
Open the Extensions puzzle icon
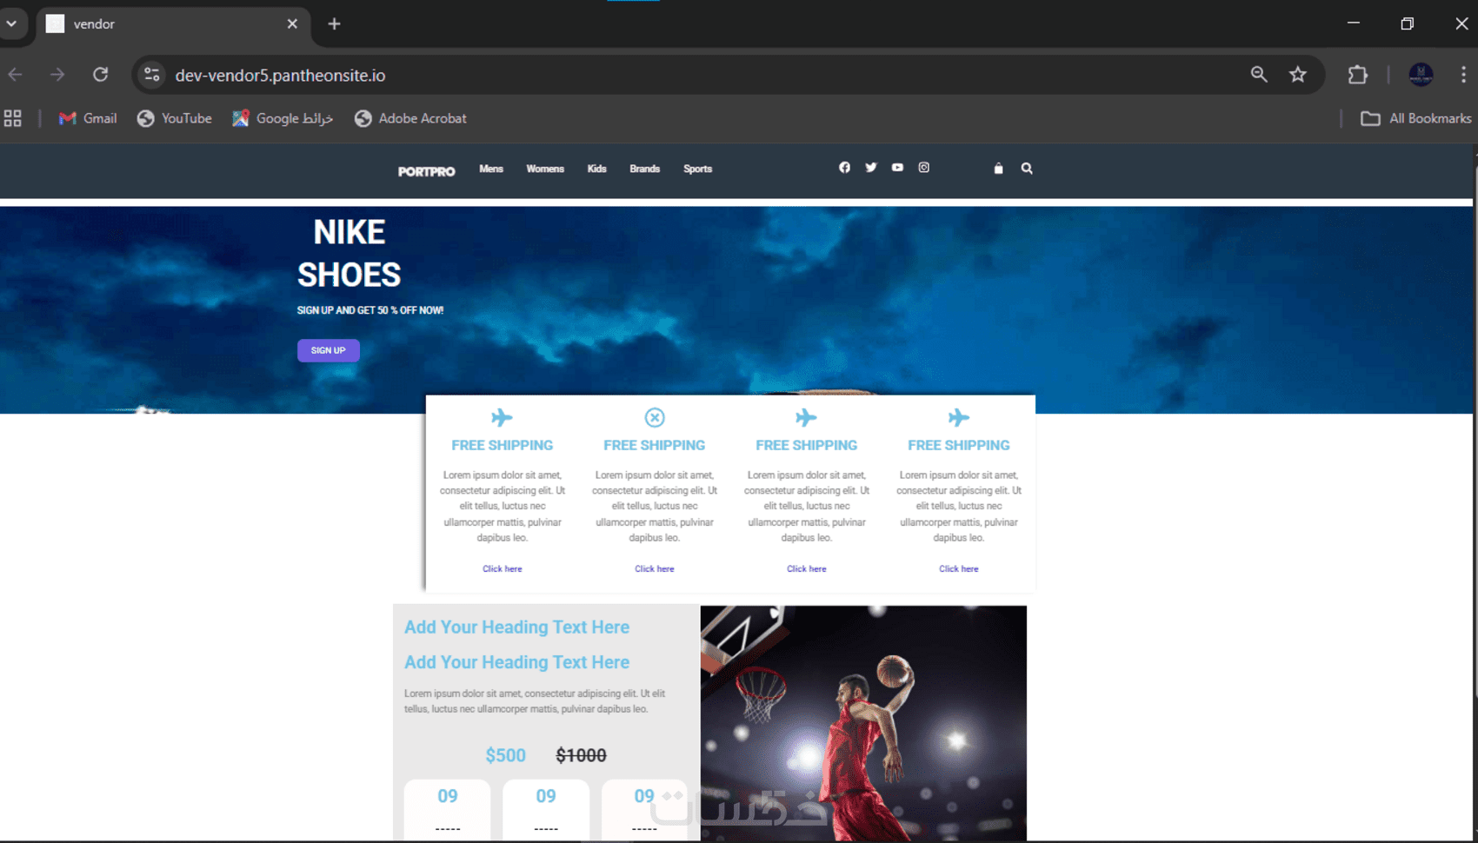click(1357, 75)
